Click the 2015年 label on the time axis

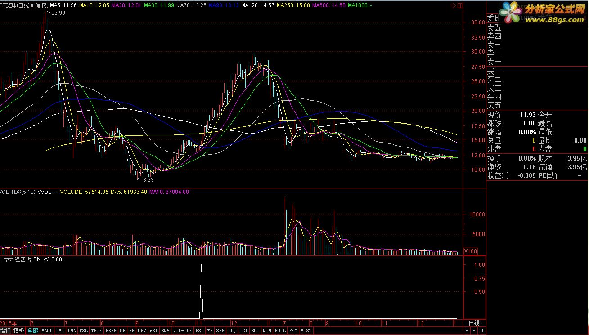(9, 323)
